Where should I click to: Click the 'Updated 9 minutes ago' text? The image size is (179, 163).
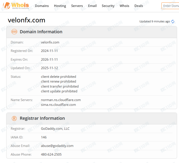[x=155, y=22]
